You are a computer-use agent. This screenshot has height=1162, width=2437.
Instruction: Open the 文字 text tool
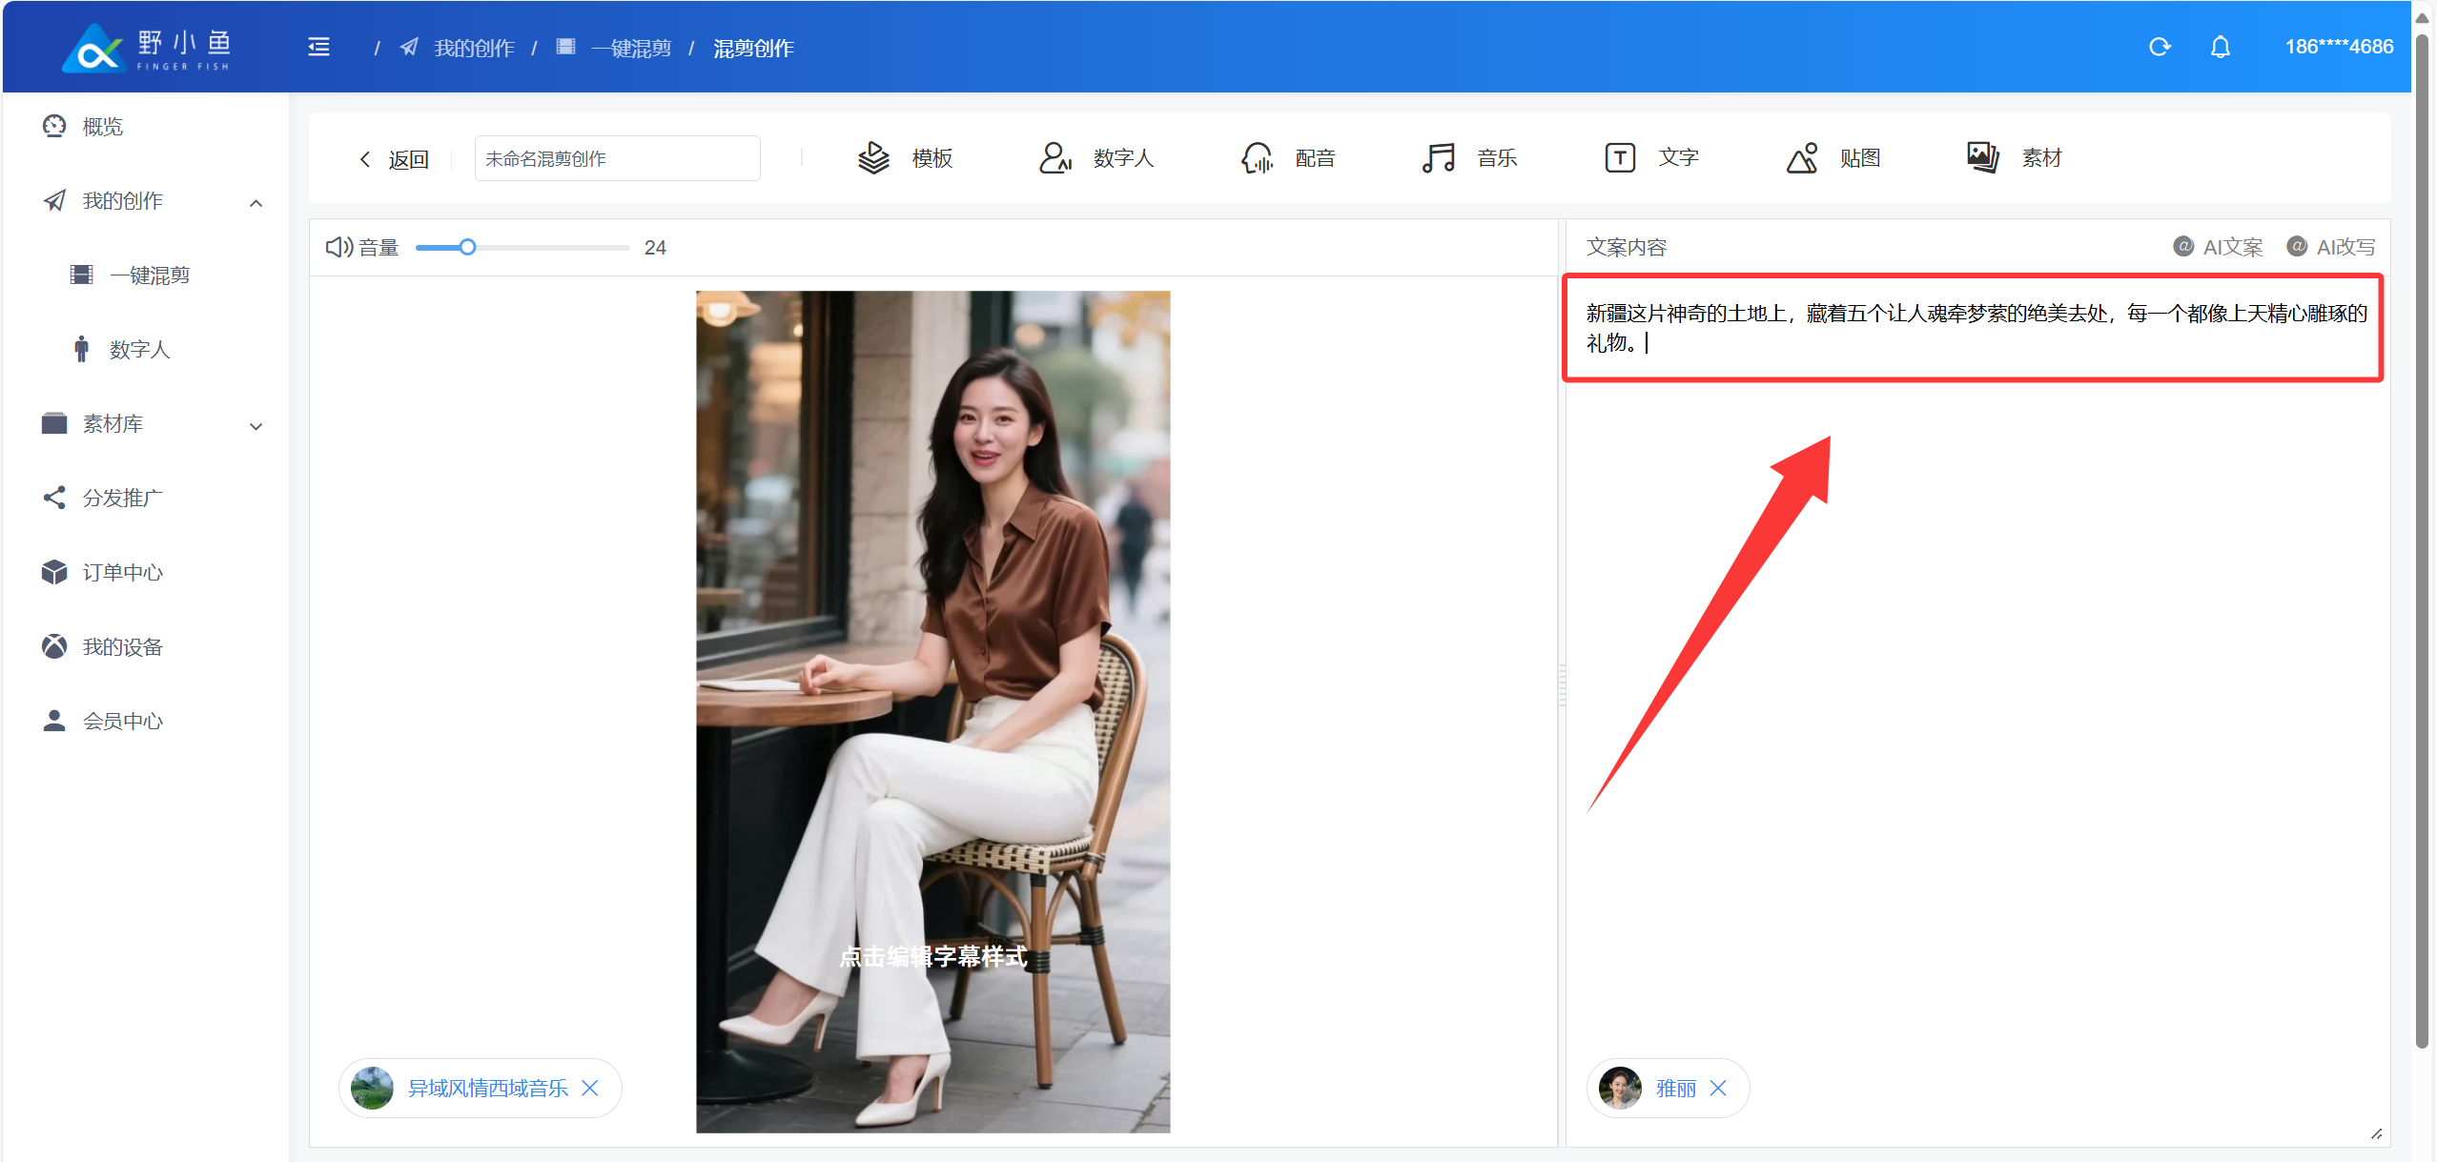coord(1651,158)
